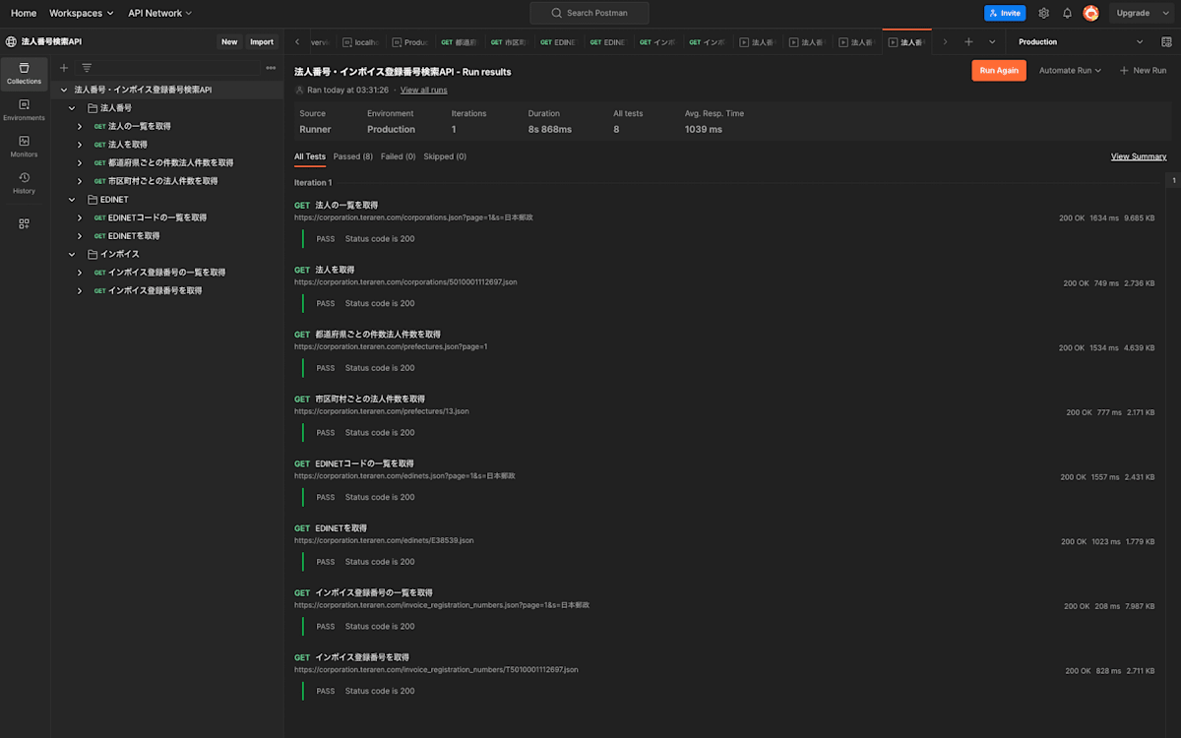Image resolution: width=1181 pixels, height=738 pixels.
Task: Select EDINETコードの一覧を取得 in sidebar tree
Action: [157, 217]
